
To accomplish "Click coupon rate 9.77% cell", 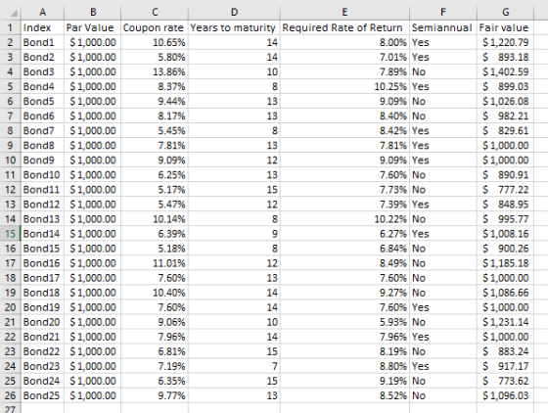I will coord(155,395).
